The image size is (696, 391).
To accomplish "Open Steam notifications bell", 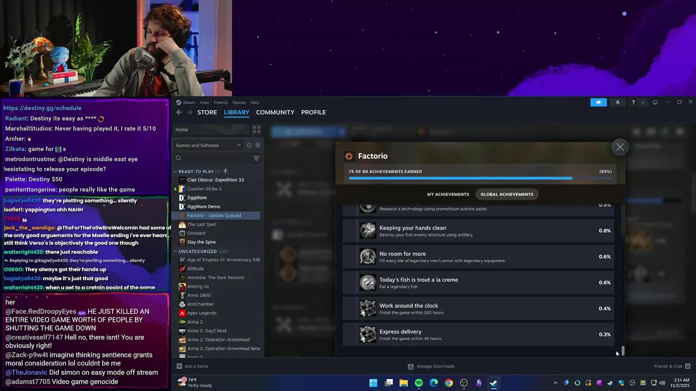I will point(617,102).
